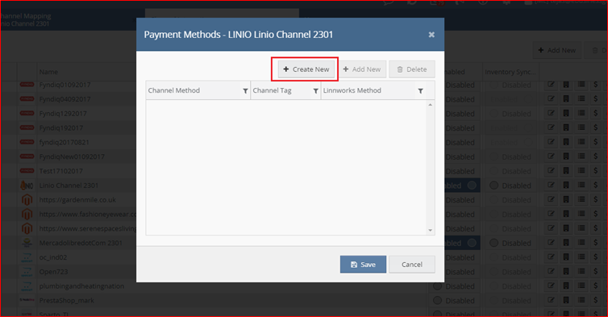The height and width of the screenshot is (317, 608).
Task: Open list icon for Fyndiq1292017 row
Action: pyautogui.click(x=581, y=113)
